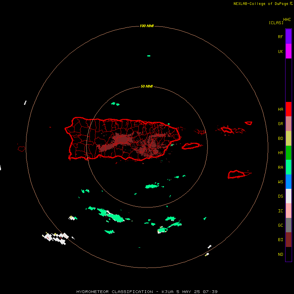Click the GR pink-brown legend swatch
This screenshot has height=294, width=294.
[x=288, y=124]
